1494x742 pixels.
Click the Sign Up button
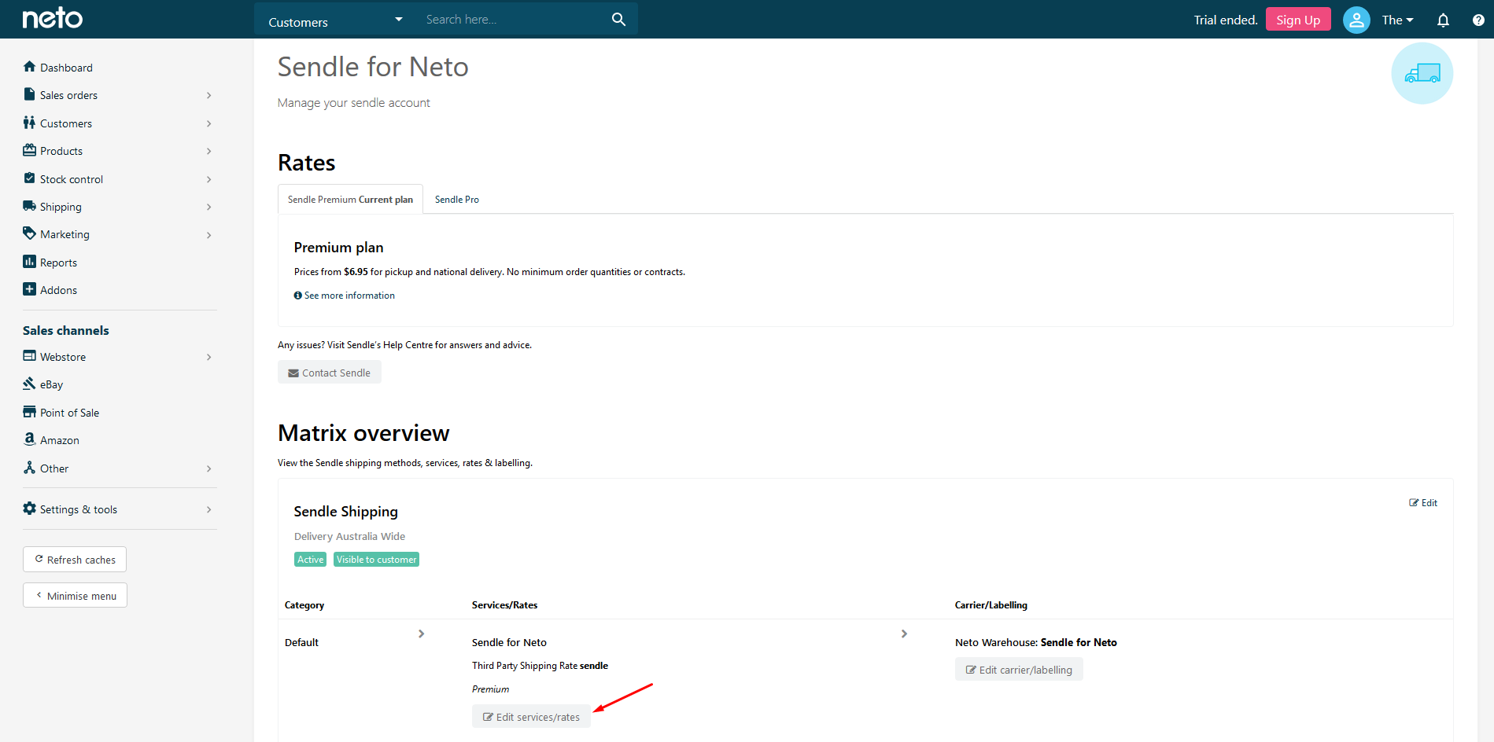1298,20
